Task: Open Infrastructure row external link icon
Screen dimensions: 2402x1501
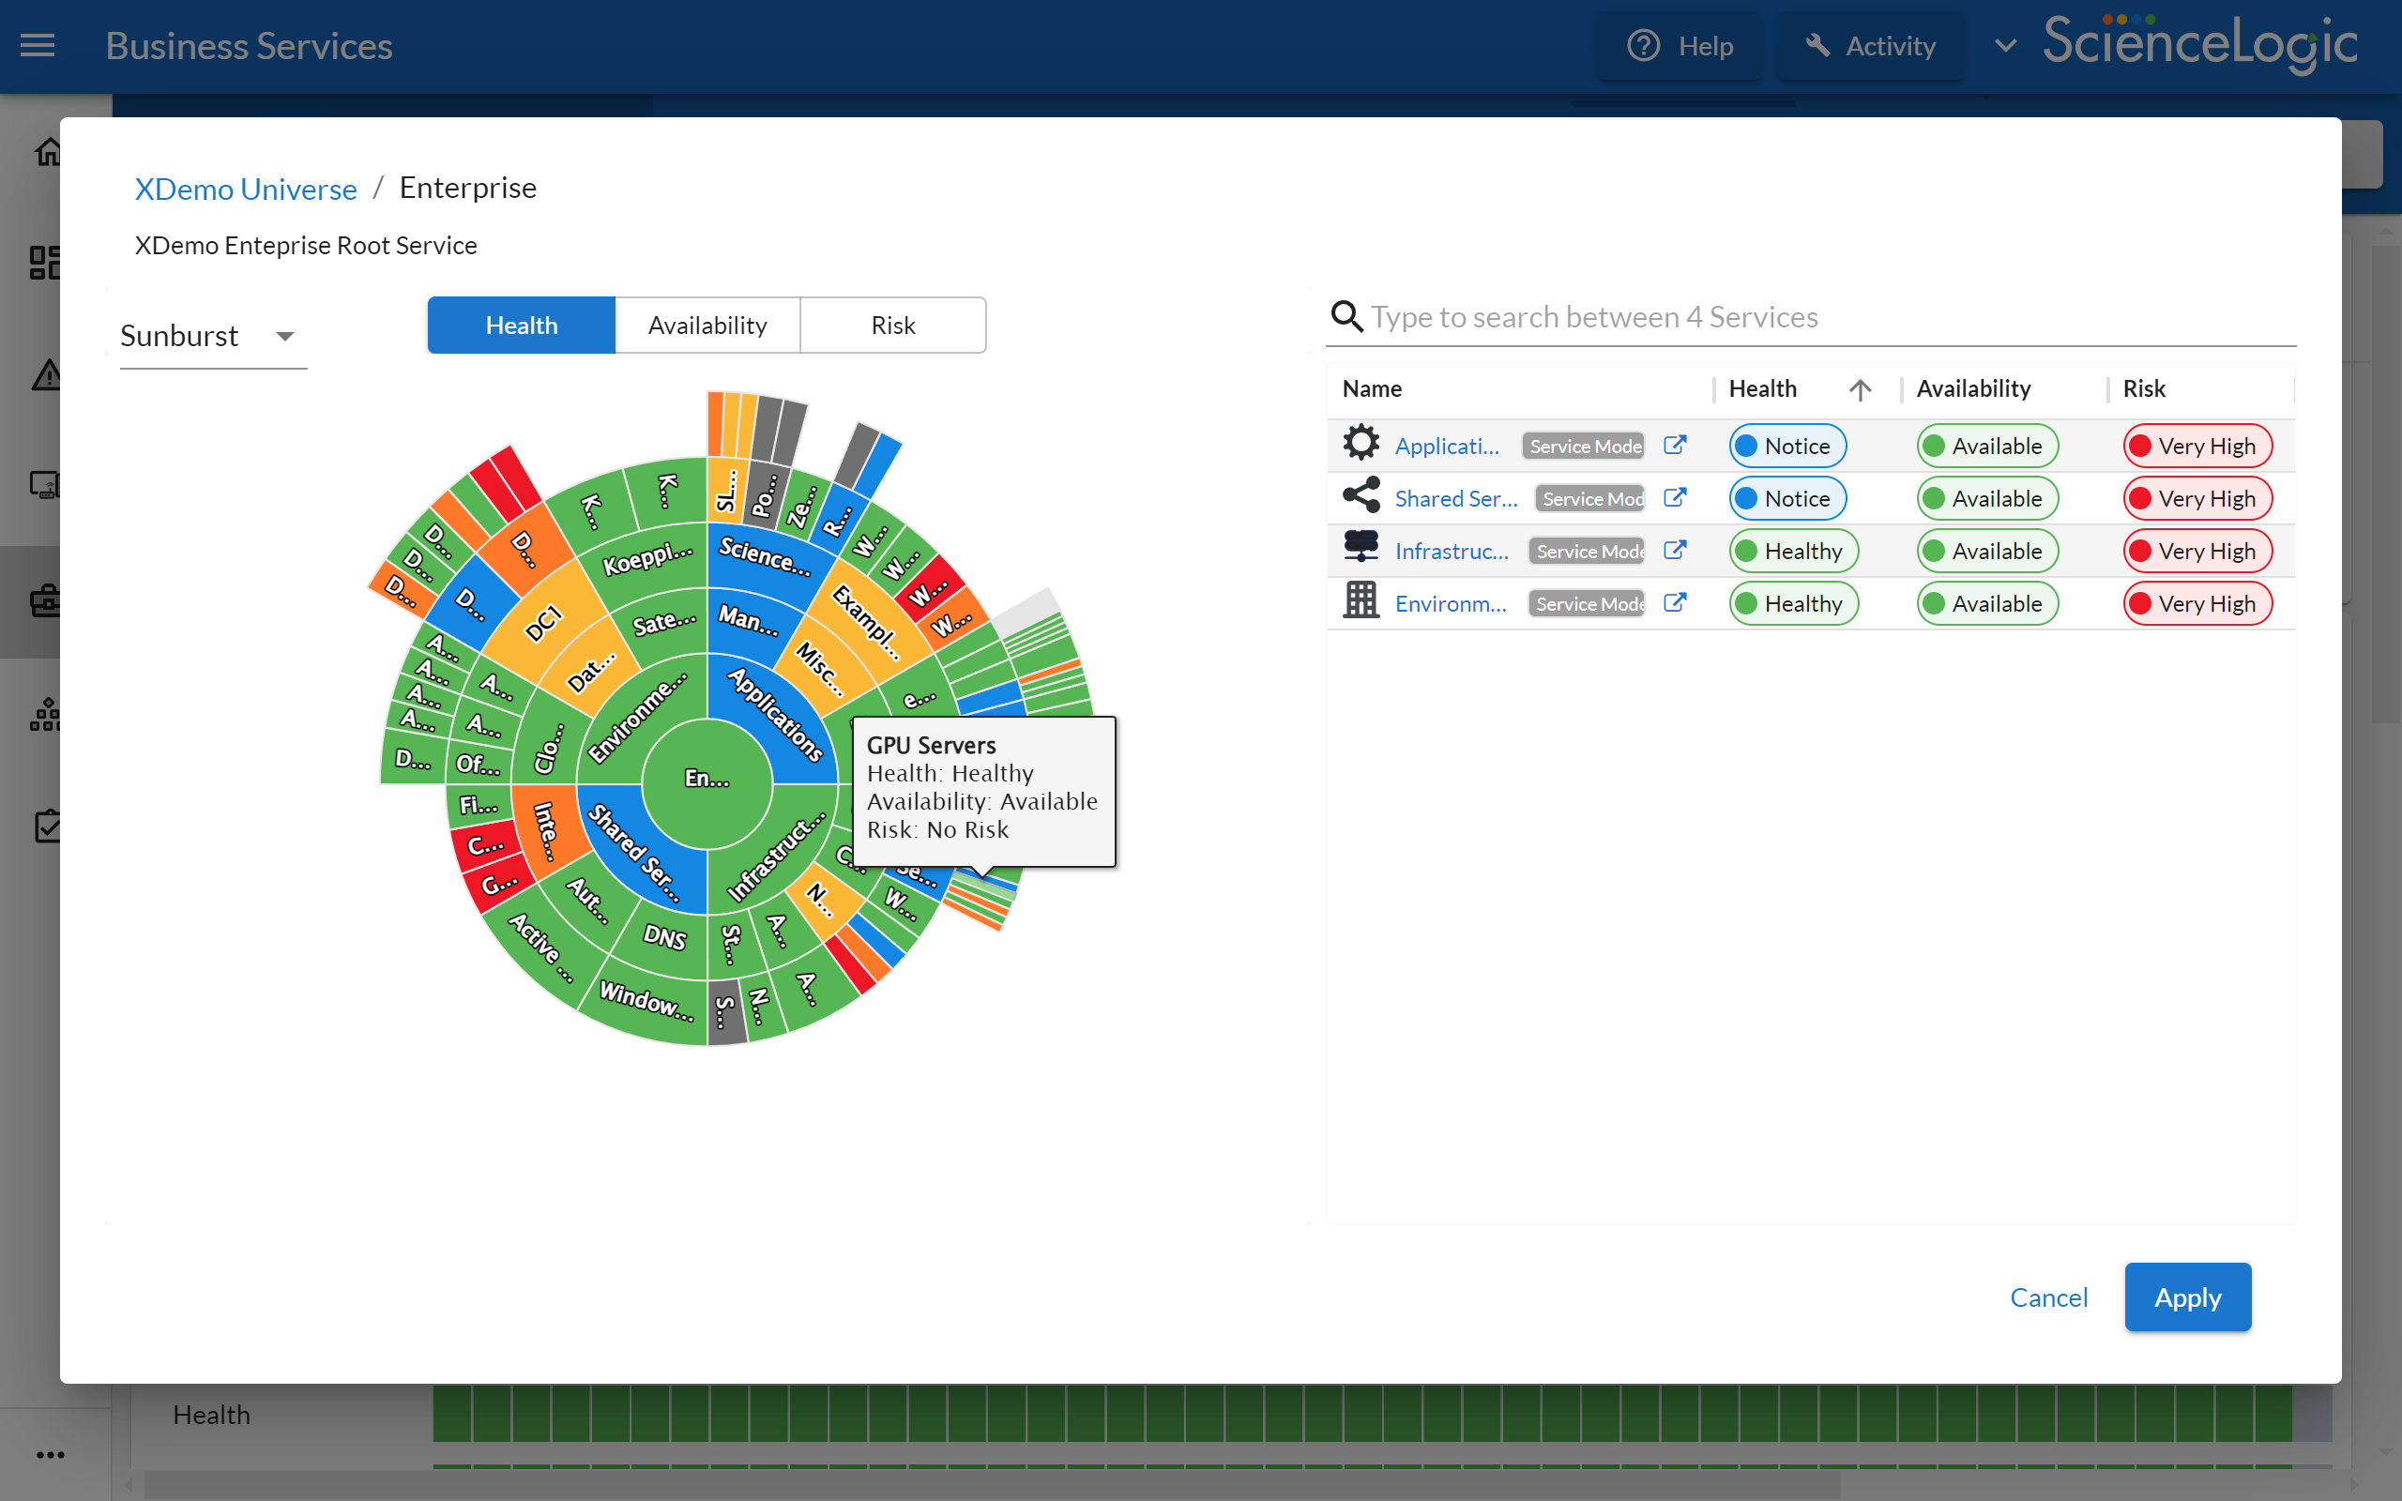Action: point(1675,550)
